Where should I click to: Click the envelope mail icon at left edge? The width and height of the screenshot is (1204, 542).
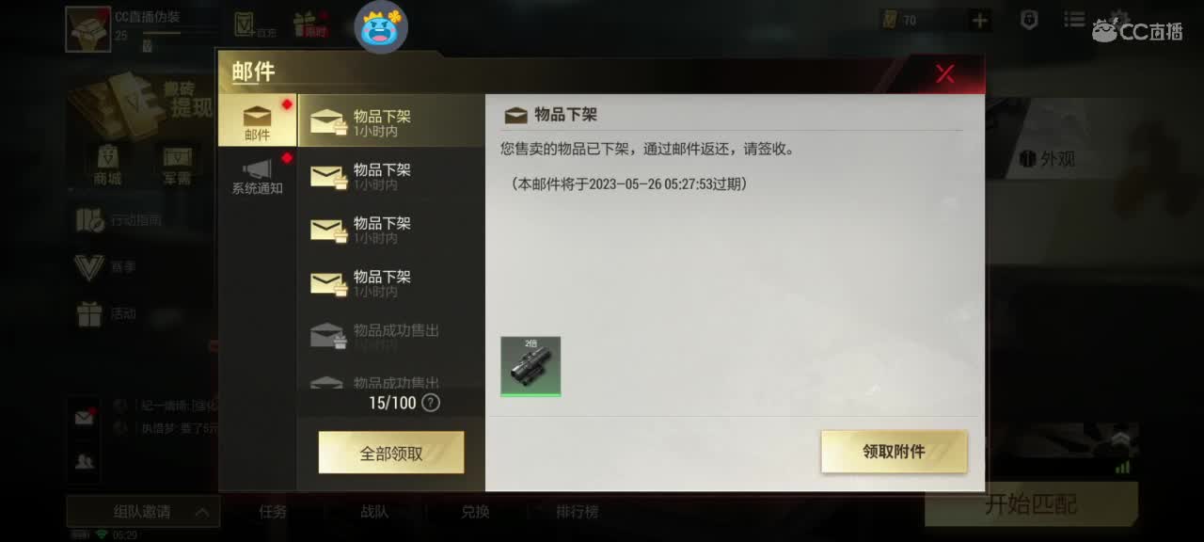[x=84, y=417]
